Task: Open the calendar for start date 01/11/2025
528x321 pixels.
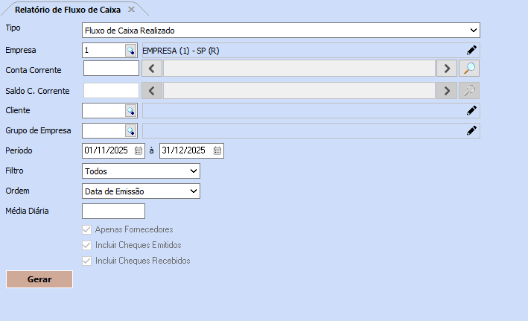Action: coord(139,150)
